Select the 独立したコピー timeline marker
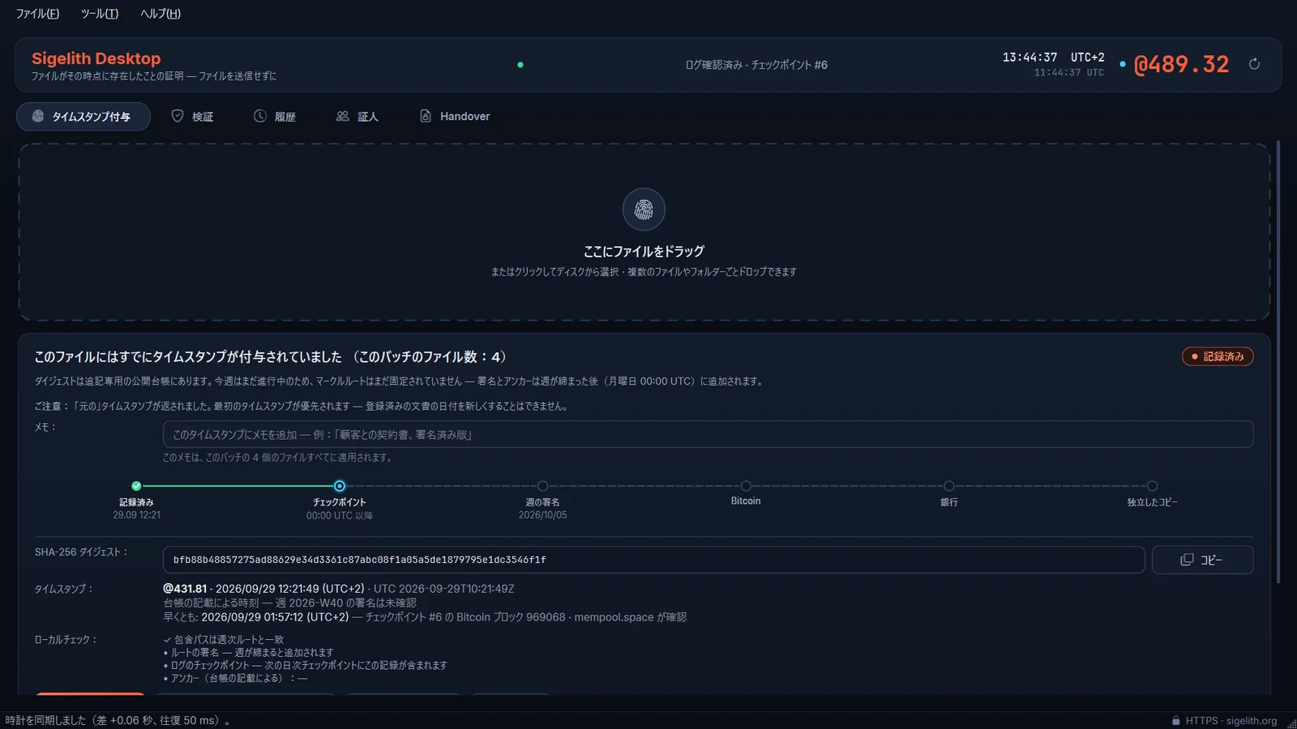The width and height of the screenshot is (1297, 729). click(x=1152, y=486)
